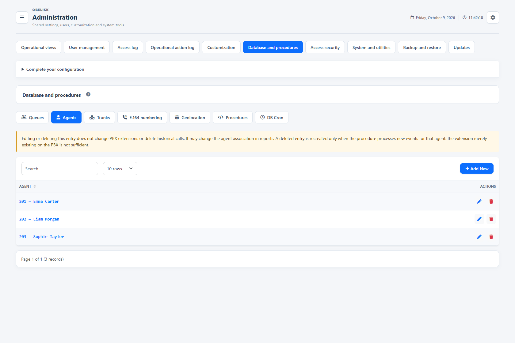
Task: Open the 10 rows dropdown
Action: 120,169
